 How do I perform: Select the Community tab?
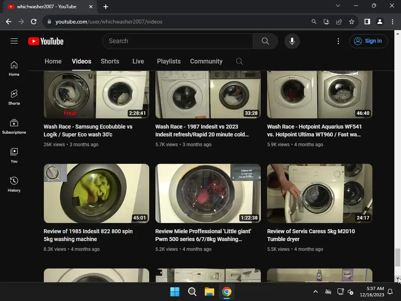point(206,62)
